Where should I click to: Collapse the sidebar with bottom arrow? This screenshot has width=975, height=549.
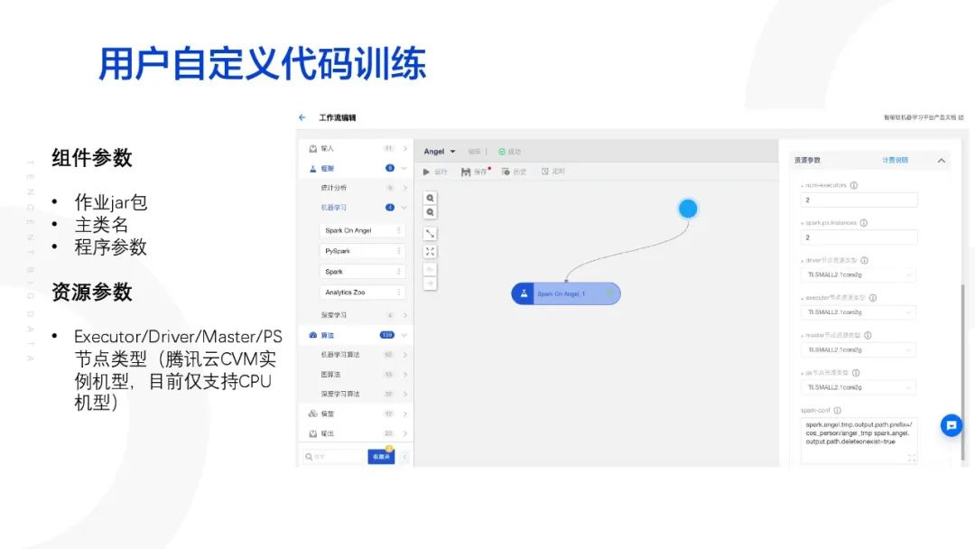tap(404, 457)
